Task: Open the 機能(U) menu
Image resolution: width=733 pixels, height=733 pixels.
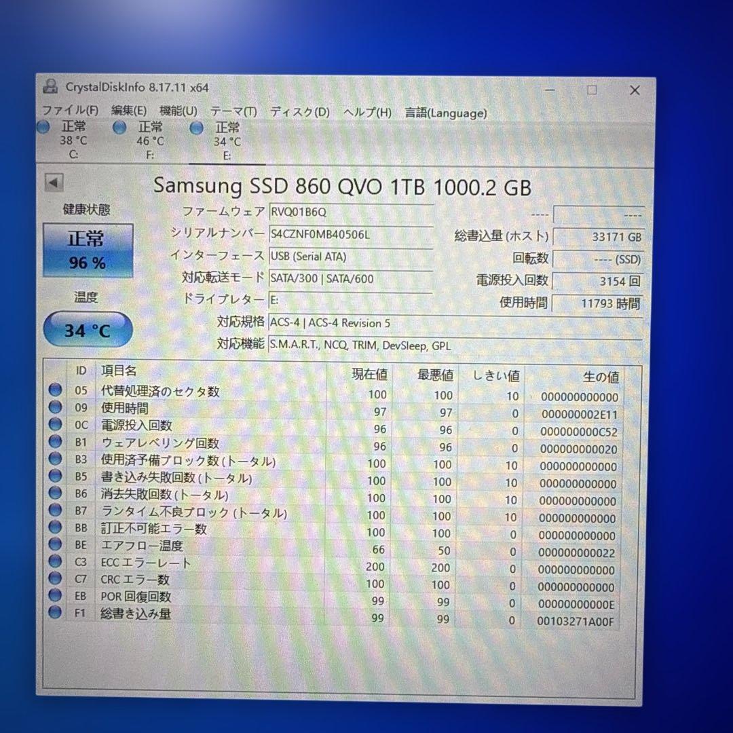Action: tap(178, 111)
